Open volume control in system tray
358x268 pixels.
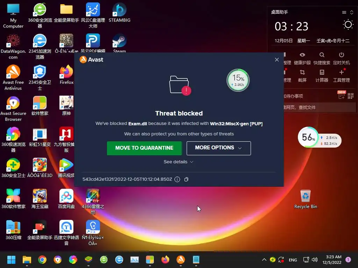[x=315, y=260]
